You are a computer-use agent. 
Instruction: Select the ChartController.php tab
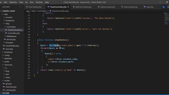58,7
